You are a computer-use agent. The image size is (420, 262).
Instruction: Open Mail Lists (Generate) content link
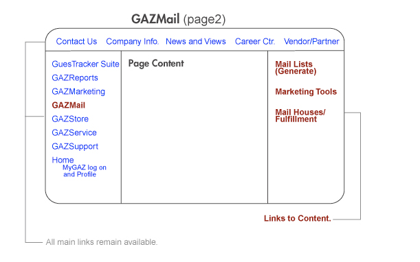(296, 68)
